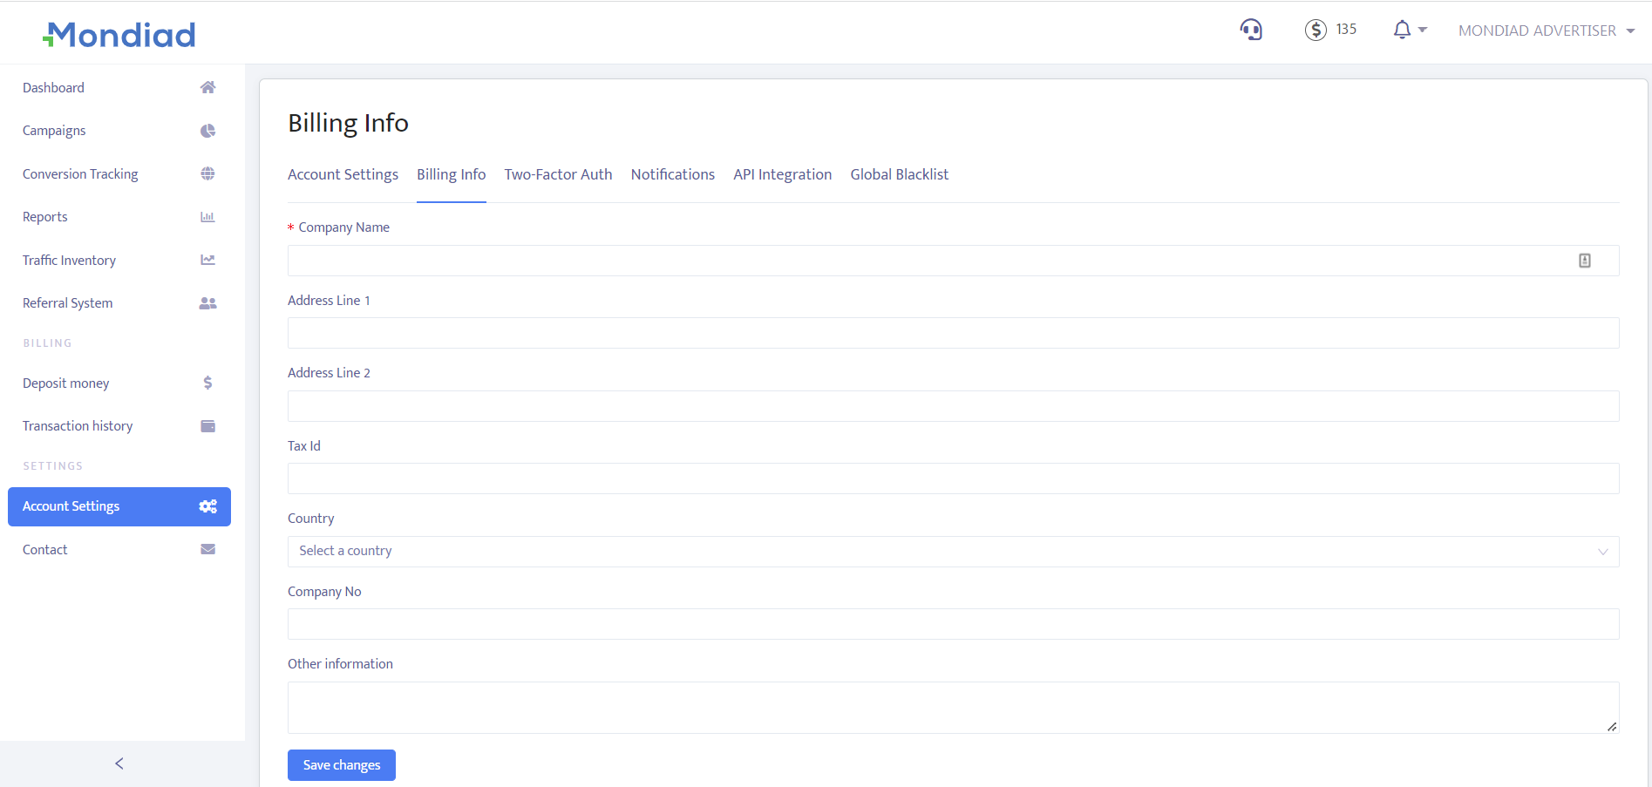Focus the Company Name input field
This screenshot has height=787, width=1652.
(x=928, y=261)
